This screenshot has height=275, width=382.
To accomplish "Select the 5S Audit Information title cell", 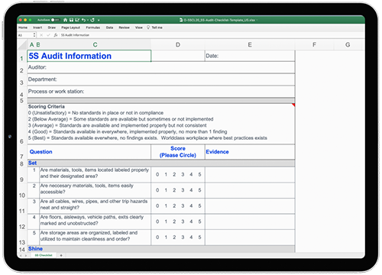I will tap(89, 56).
